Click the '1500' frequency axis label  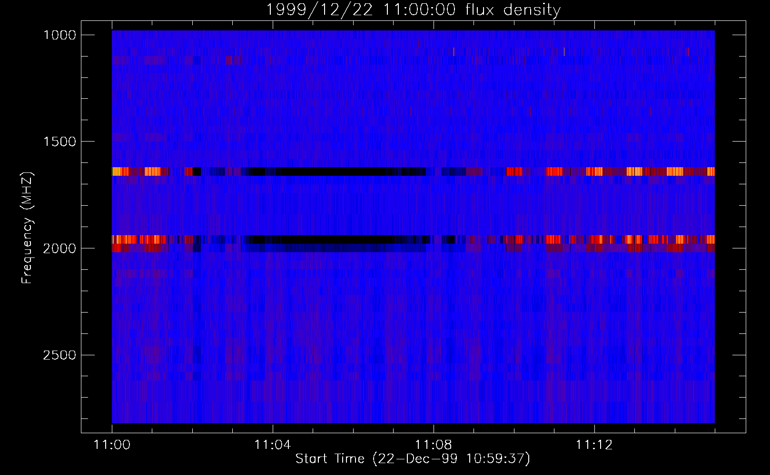(x=59, y=142)
